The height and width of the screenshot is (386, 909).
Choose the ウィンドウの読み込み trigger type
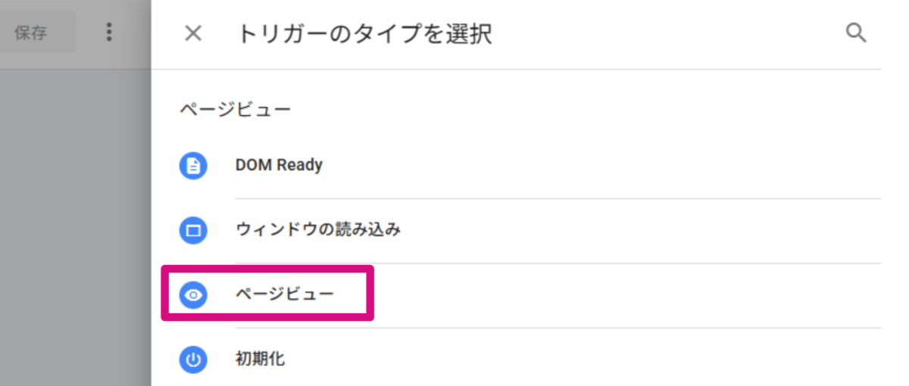317,230
